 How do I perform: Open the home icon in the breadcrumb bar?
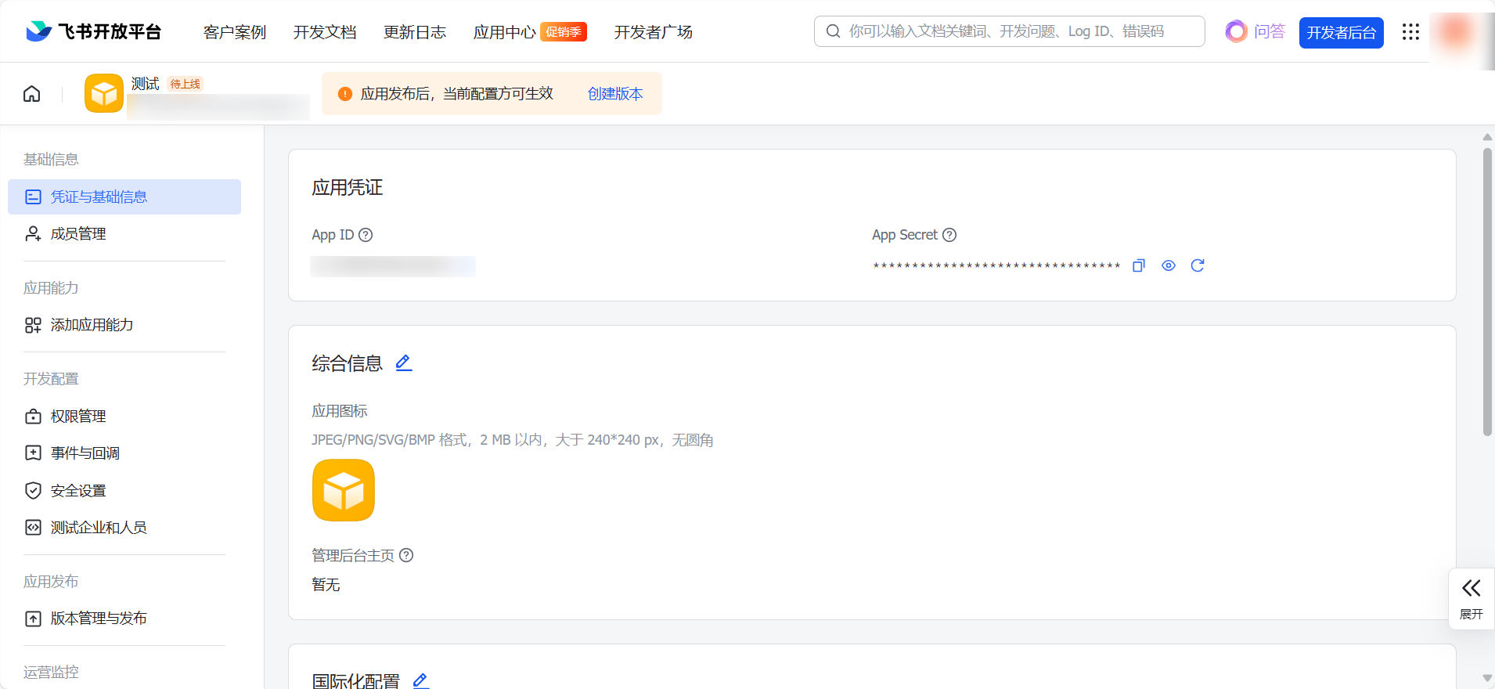(32, 94)
